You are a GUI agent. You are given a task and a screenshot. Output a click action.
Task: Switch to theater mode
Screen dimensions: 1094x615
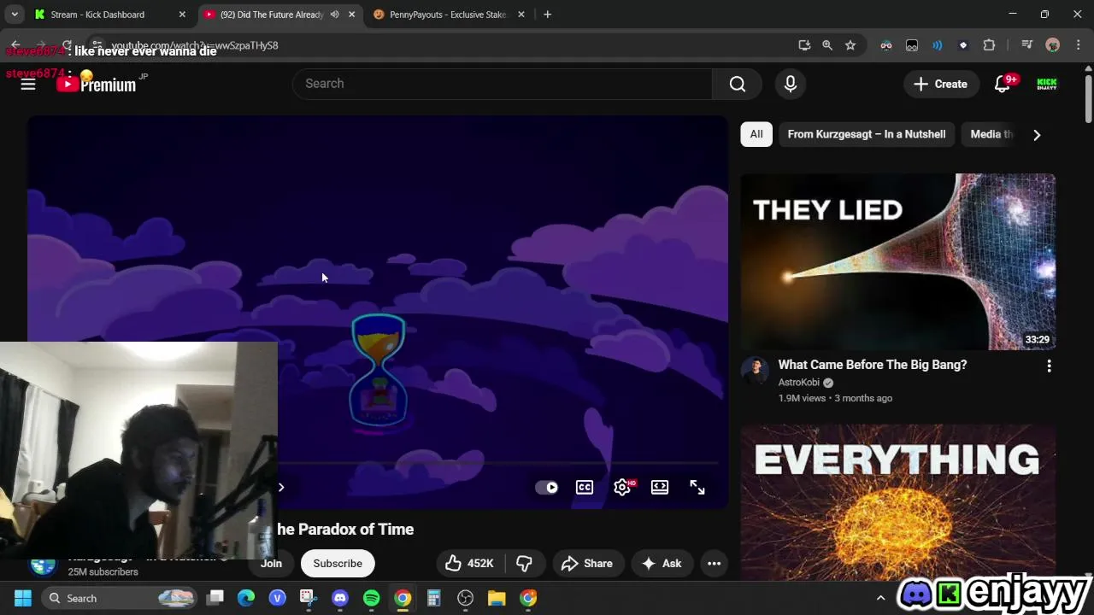pos(660,487)
